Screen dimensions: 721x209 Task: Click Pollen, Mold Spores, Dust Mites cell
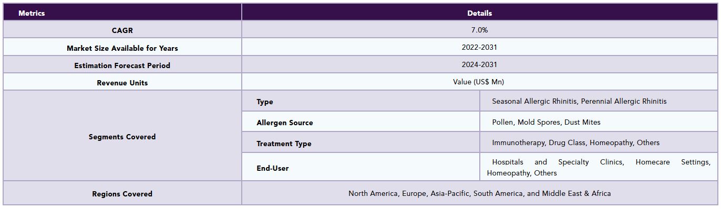599,122
